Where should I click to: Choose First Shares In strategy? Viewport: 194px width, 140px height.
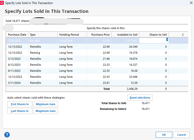[x=20, y=104]
